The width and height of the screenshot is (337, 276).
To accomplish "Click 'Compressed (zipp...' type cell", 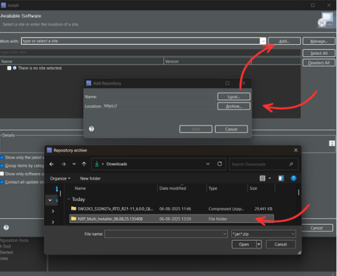I will (x=226, y=209).
